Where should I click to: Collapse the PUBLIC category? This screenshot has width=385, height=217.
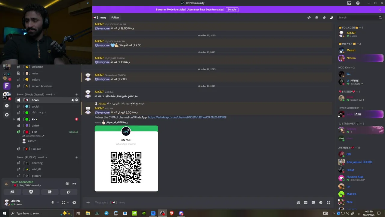(32, 157)
